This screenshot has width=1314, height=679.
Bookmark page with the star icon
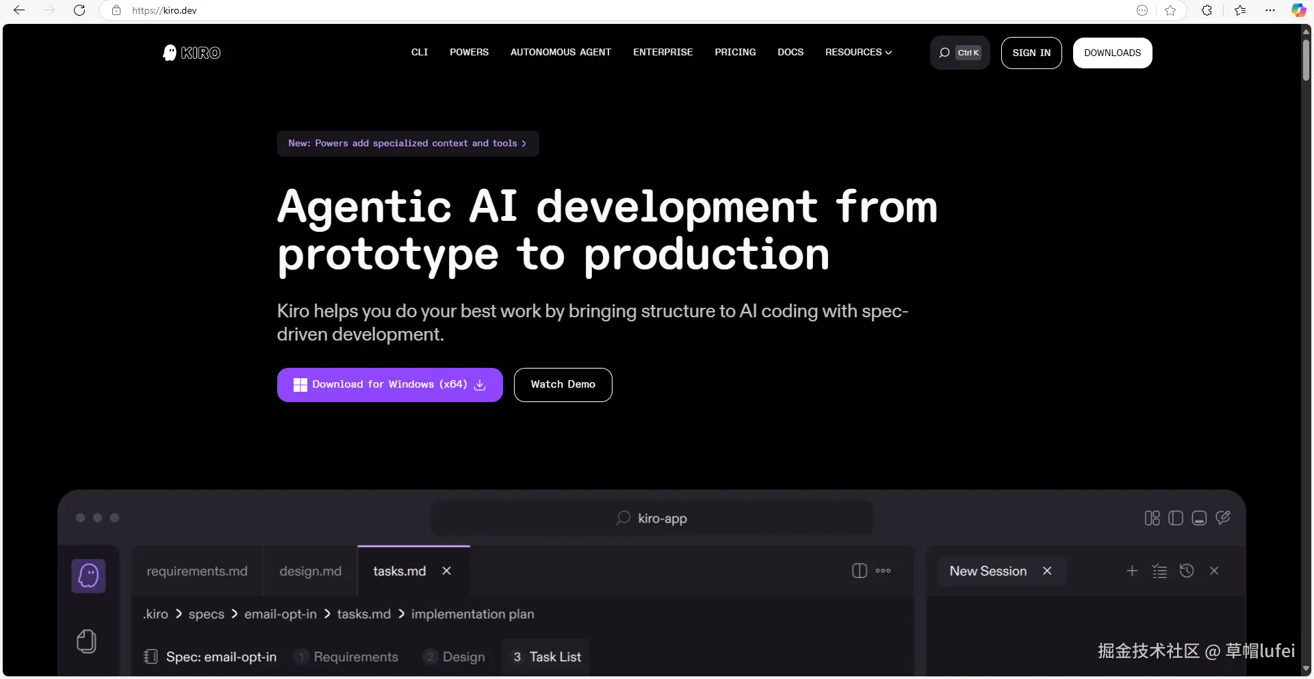1170,10
